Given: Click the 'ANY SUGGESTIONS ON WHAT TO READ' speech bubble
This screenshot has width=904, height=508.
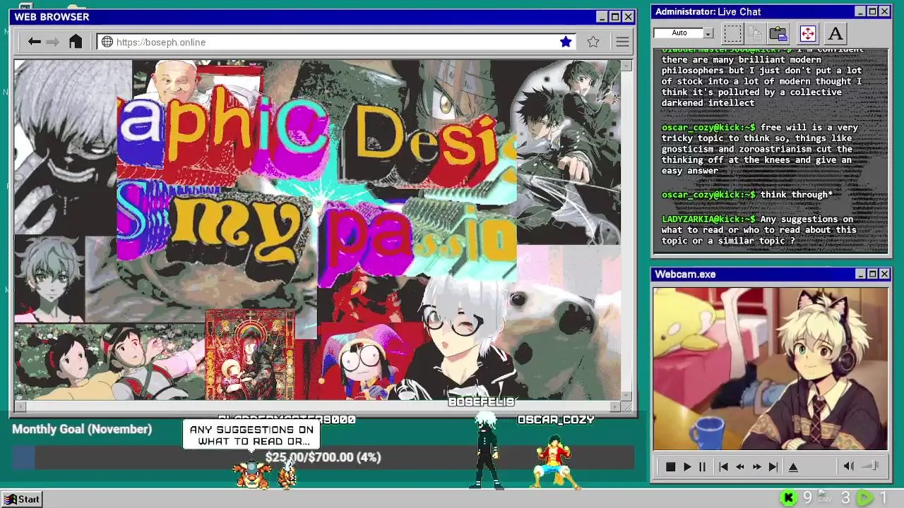Looking at the screenshot, I should click(x=251, y=435).
